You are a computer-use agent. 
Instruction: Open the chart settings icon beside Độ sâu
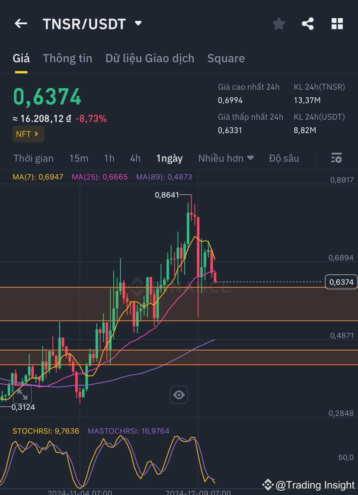pos(336,158)
